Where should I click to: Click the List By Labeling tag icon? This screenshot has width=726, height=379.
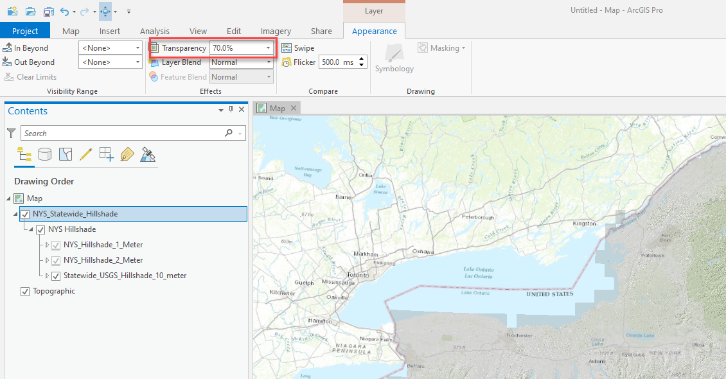pos(127,154)
